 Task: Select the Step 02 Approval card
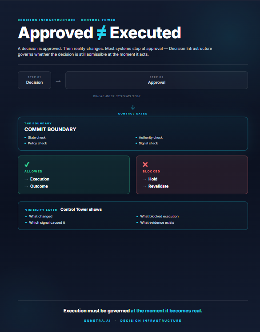tap(156, 80)
